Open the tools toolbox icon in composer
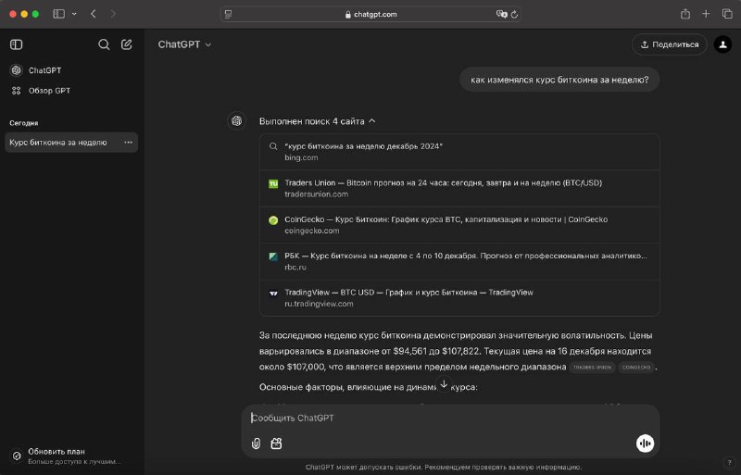 [x=276, y=444]
